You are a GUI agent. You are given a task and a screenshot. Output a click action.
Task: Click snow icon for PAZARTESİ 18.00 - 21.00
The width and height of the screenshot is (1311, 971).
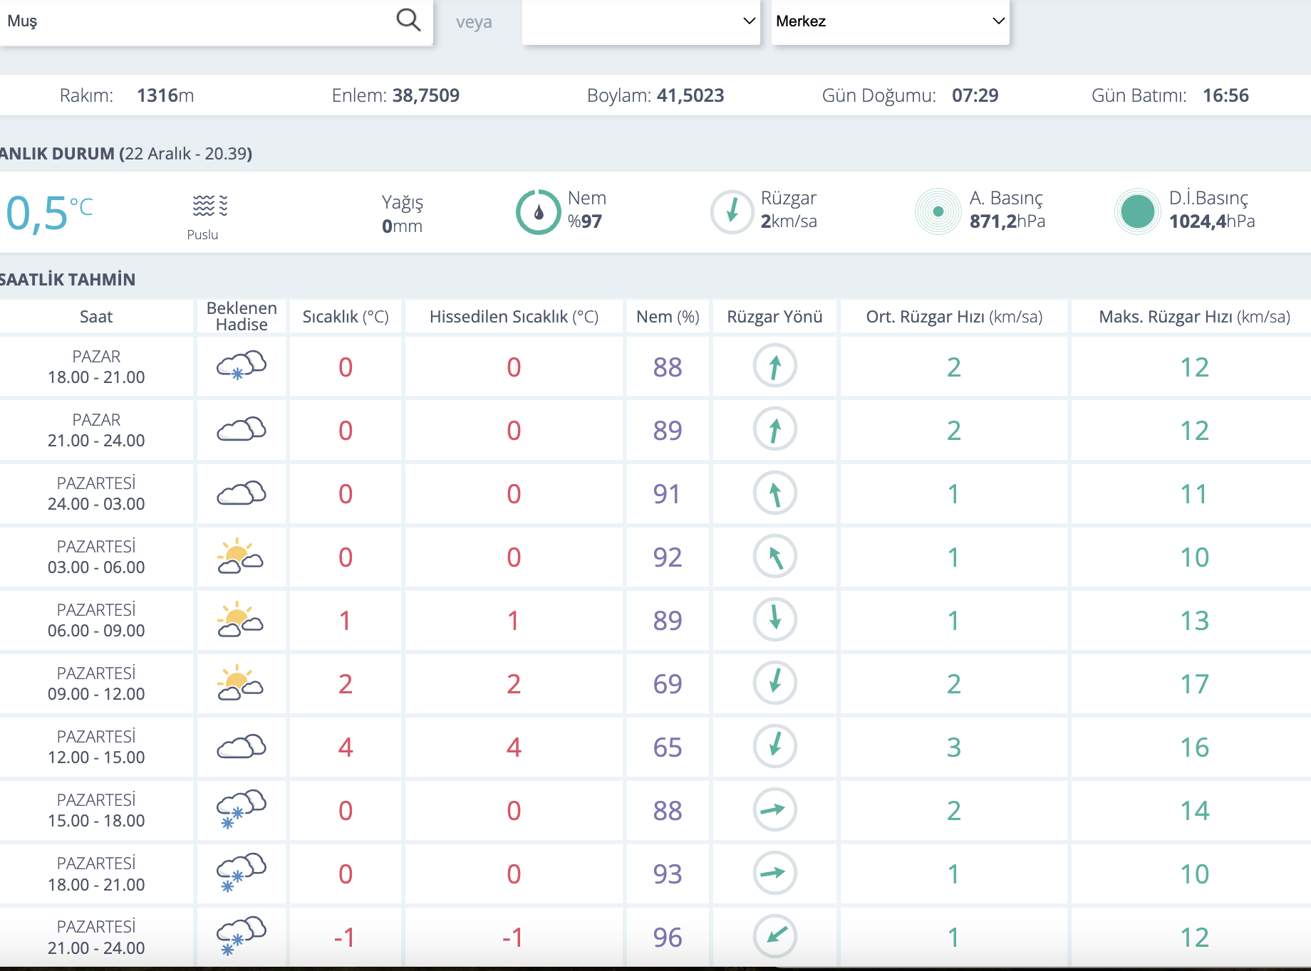click(x=242, y=873)
